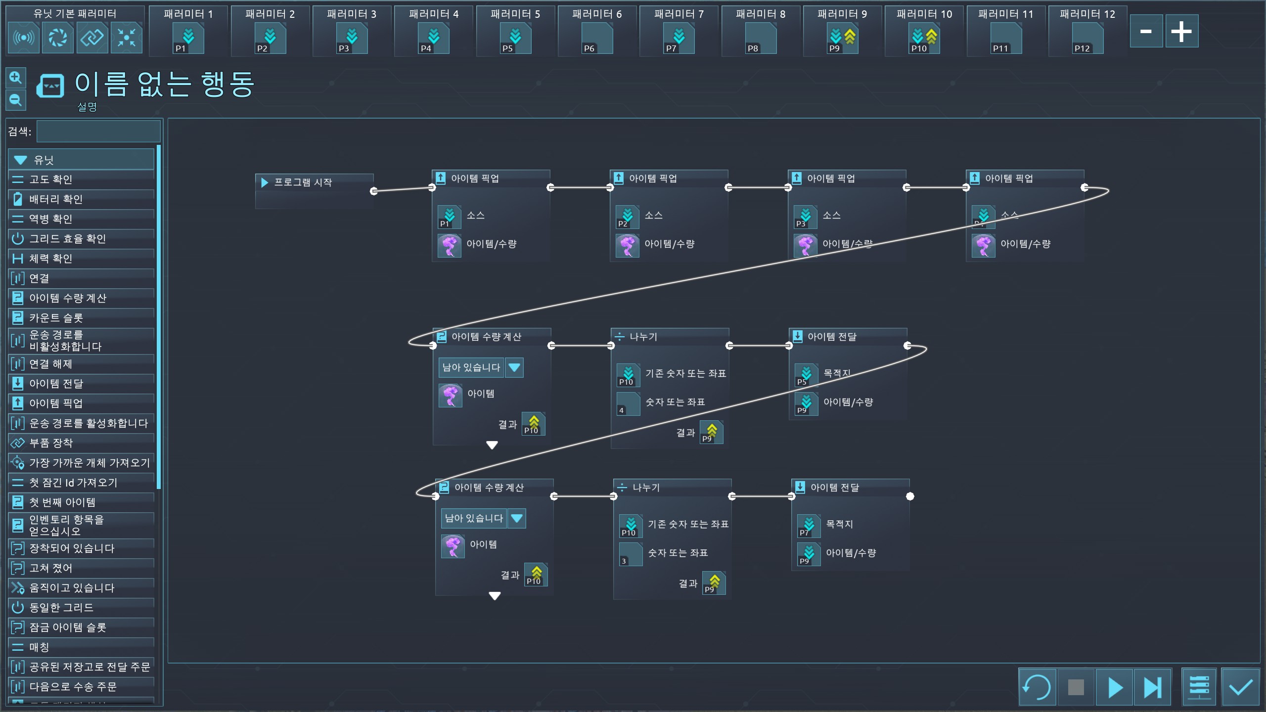Screen dimensions: 1266x712
Task: Open the list panel icon beside the checkmark
Action: point(1199,687)
